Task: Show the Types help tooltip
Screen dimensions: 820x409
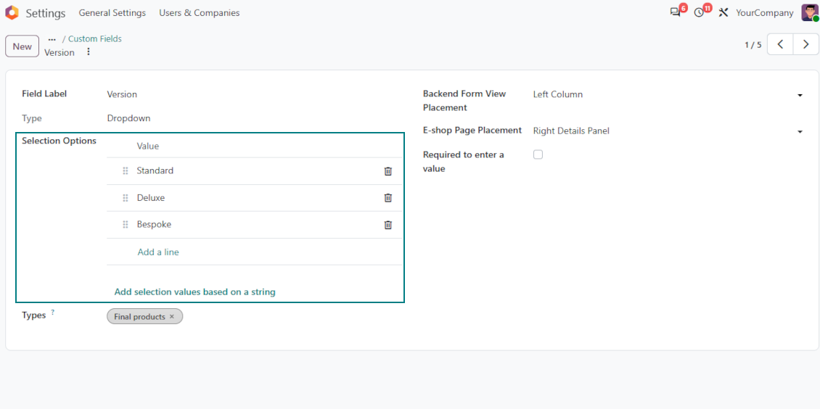Action: coord(53,313)
